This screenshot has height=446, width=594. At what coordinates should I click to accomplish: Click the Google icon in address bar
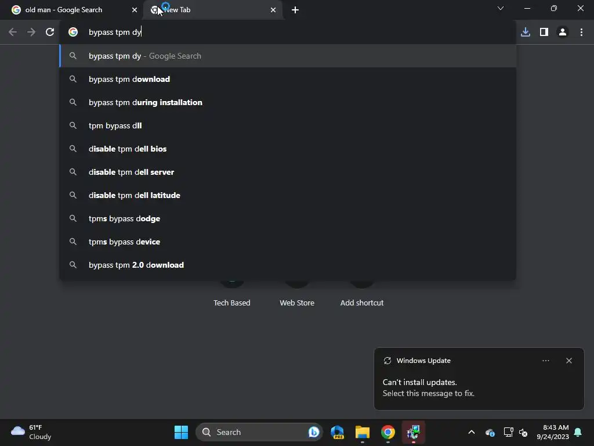tap(73, 32)
